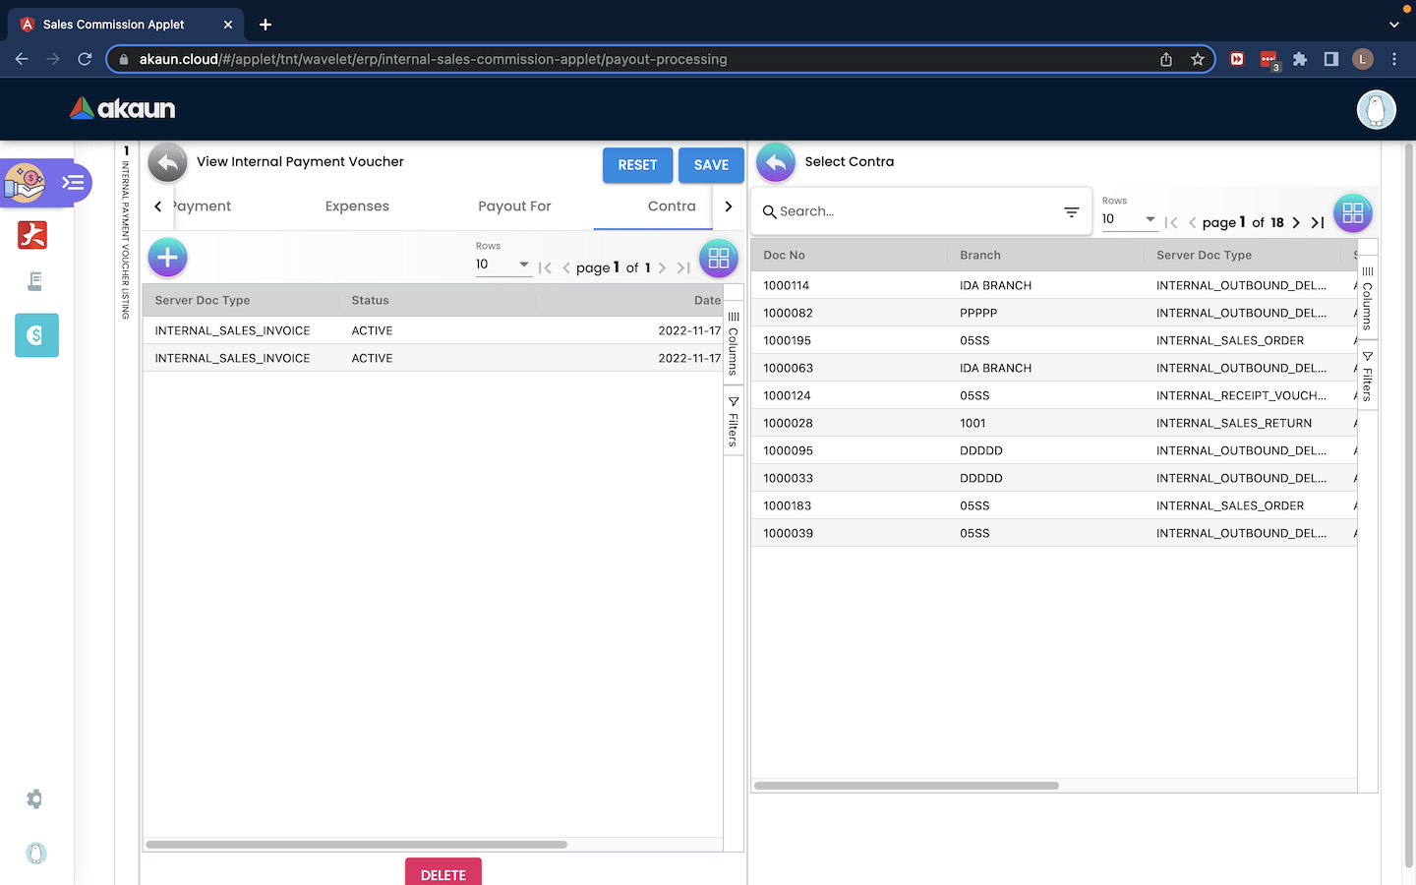Open the dollar sign sidebar module
Image resolution: width=1416 pixels, height=885 pixels.
click(x=36, y=335)
